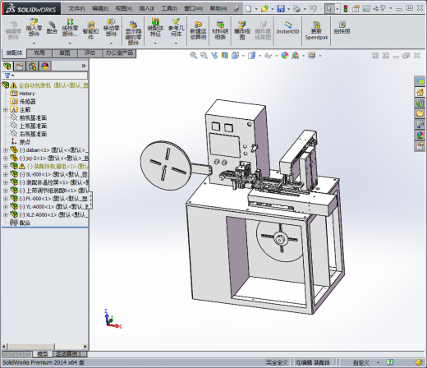427x368 pixels.
Task: Open the Zoom to Fit tool
Action: pyautogui.click(x=193, y=56)
